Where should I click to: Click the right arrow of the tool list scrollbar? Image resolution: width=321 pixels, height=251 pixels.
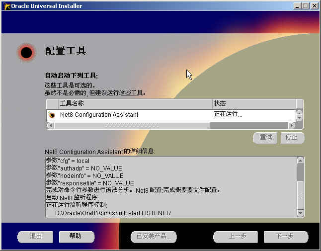(291, 125)
